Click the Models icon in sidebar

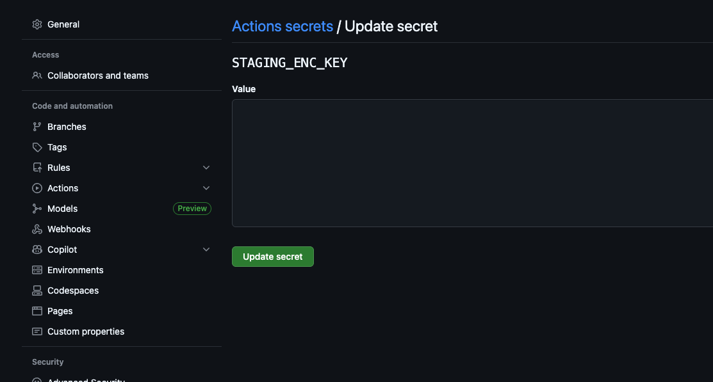(37, 209)
